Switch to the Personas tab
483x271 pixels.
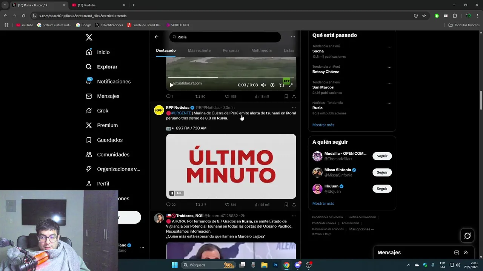click(x=231, y=50)
